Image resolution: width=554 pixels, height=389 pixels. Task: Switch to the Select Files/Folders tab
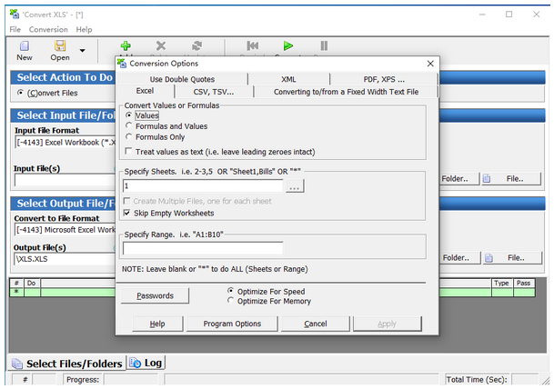click(67, 364)
